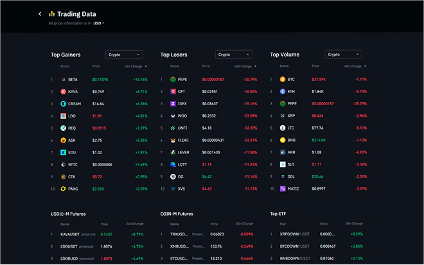Click the Top Losers heading
424x265 pixels.
coord(173,55)
